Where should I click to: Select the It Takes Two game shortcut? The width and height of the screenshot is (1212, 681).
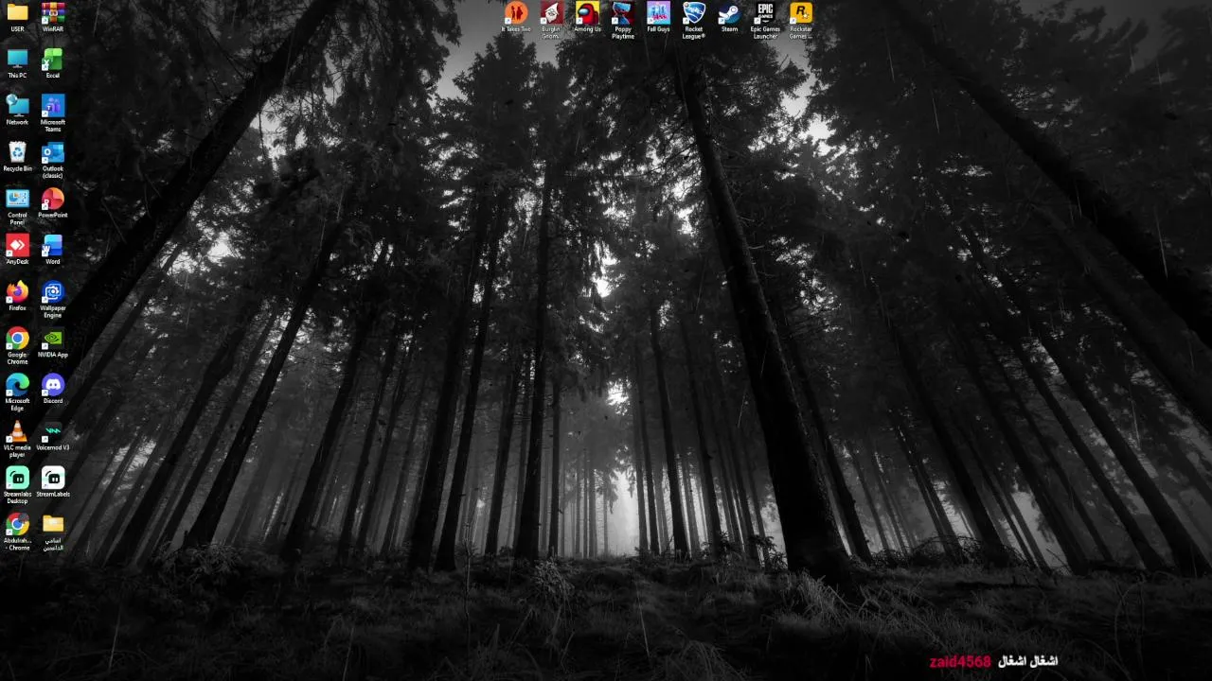[x=516, y=17]
